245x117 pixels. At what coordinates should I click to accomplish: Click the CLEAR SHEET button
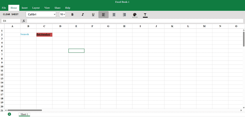tap(11, 14)
